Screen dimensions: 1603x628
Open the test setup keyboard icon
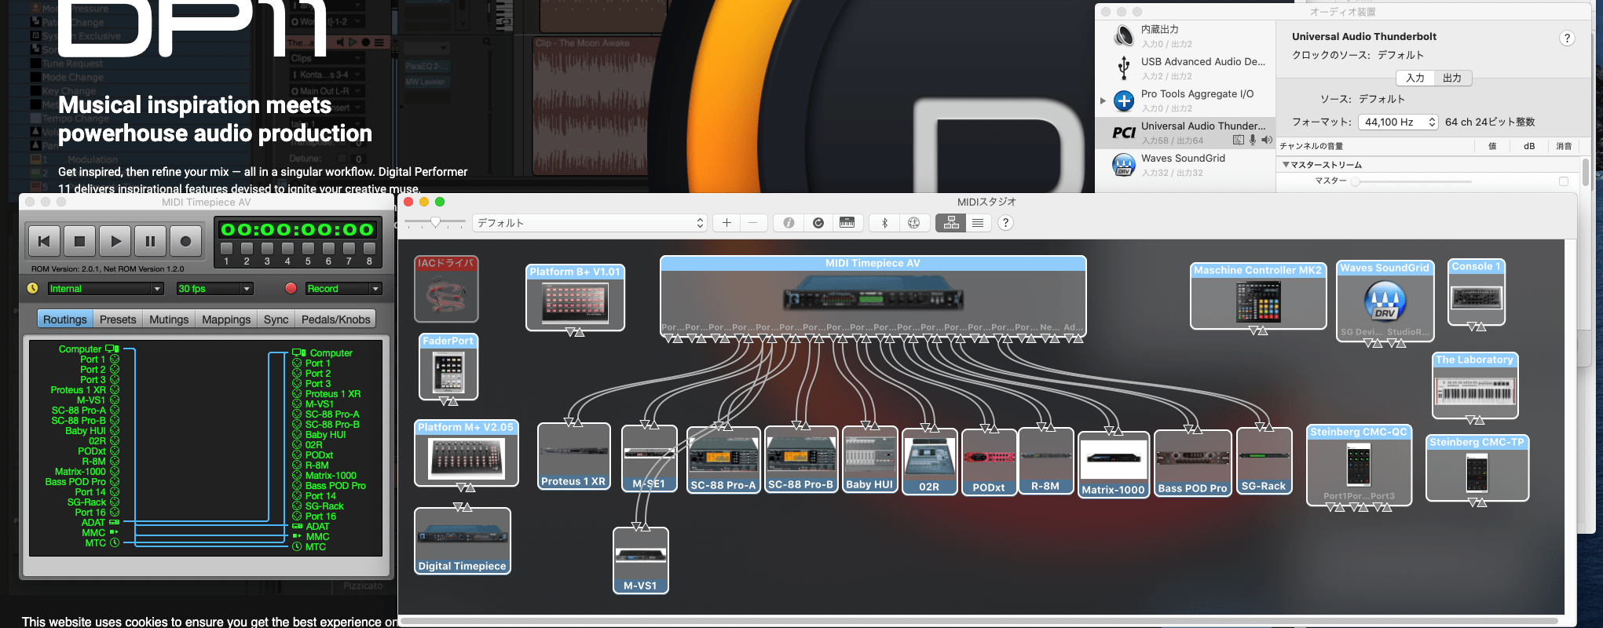pos(847,223)
